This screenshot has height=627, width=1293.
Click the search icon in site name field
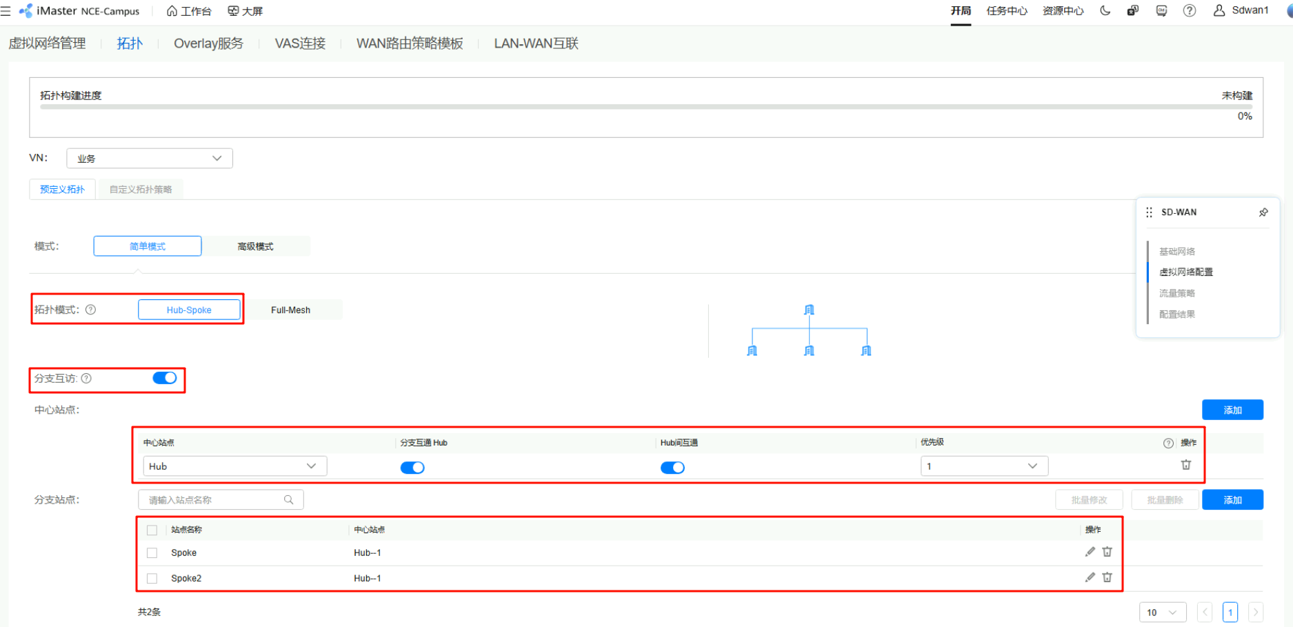(289, 500)
